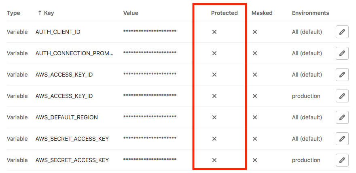This screenshot has width=356, height=173.
Task: Click the Environments column header
Action: 310,13
